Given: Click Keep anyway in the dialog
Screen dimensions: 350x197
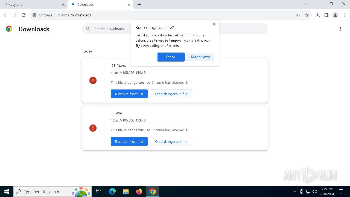Looking at the screenshot, I should [x=200, y=57].
